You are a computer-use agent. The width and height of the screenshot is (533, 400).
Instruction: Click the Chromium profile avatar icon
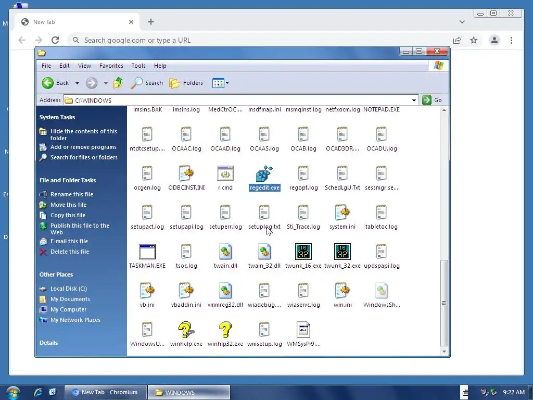(x=494, y=40)
